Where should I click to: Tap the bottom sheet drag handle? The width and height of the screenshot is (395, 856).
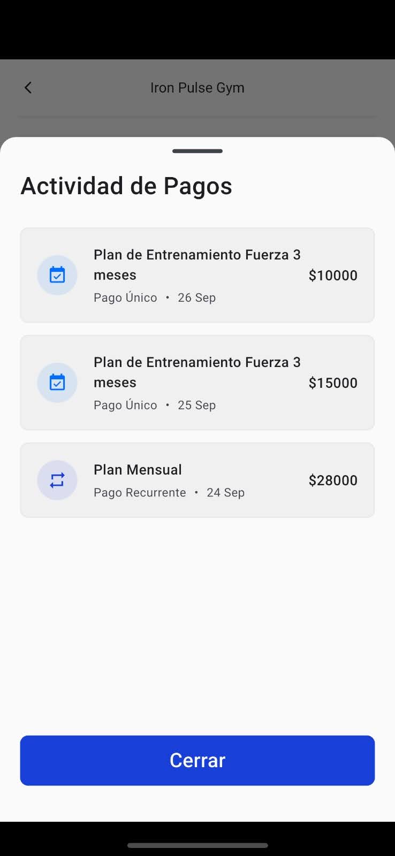coord(197,151)
